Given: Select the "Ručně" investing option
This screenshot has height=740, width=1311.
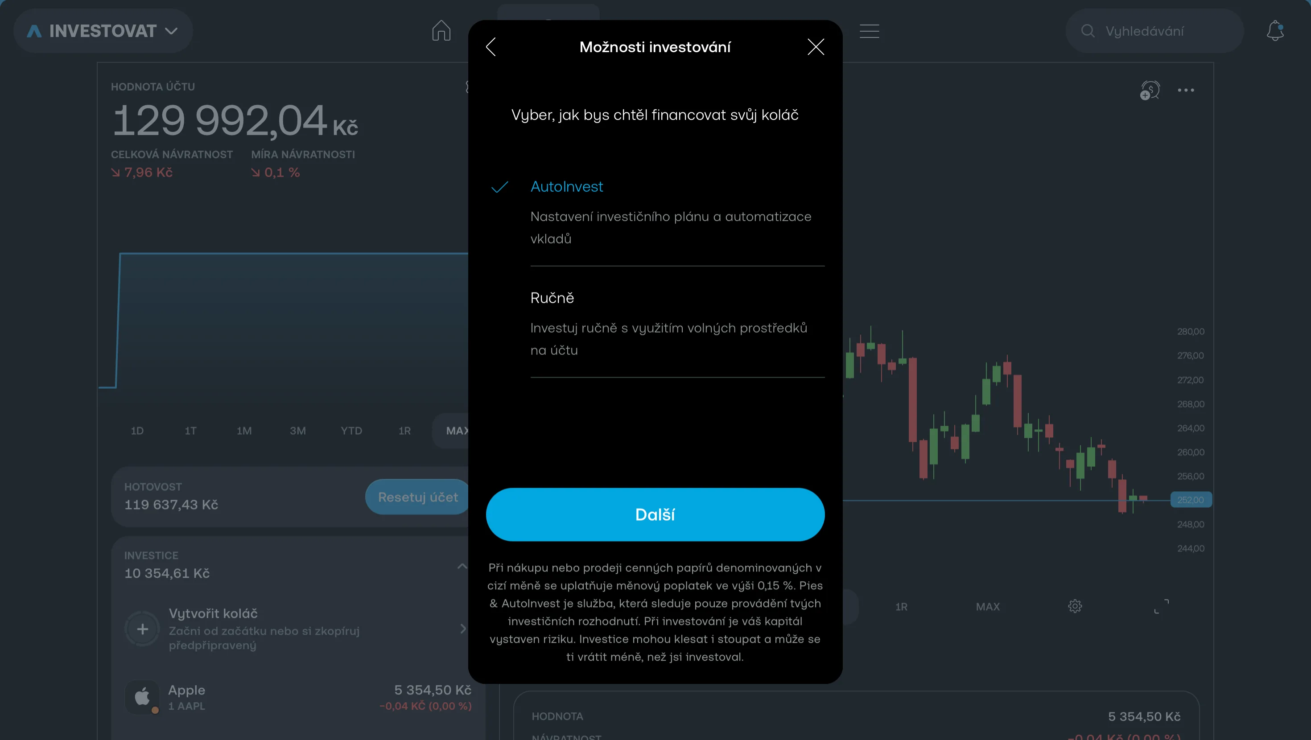Looking at the screenshot, I should [552, 298].
